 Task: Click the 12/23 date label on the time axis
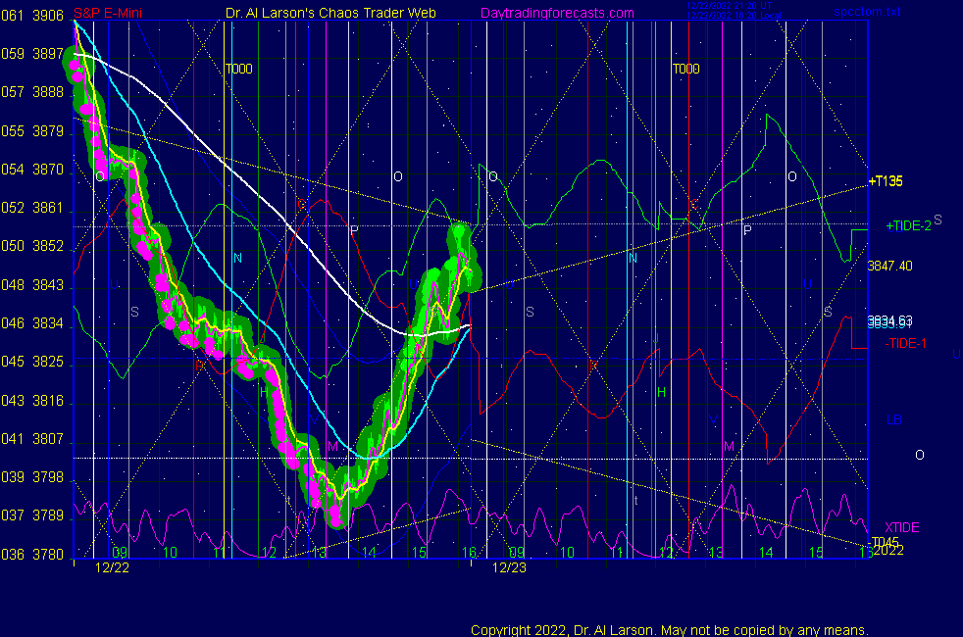click(509, 567)
